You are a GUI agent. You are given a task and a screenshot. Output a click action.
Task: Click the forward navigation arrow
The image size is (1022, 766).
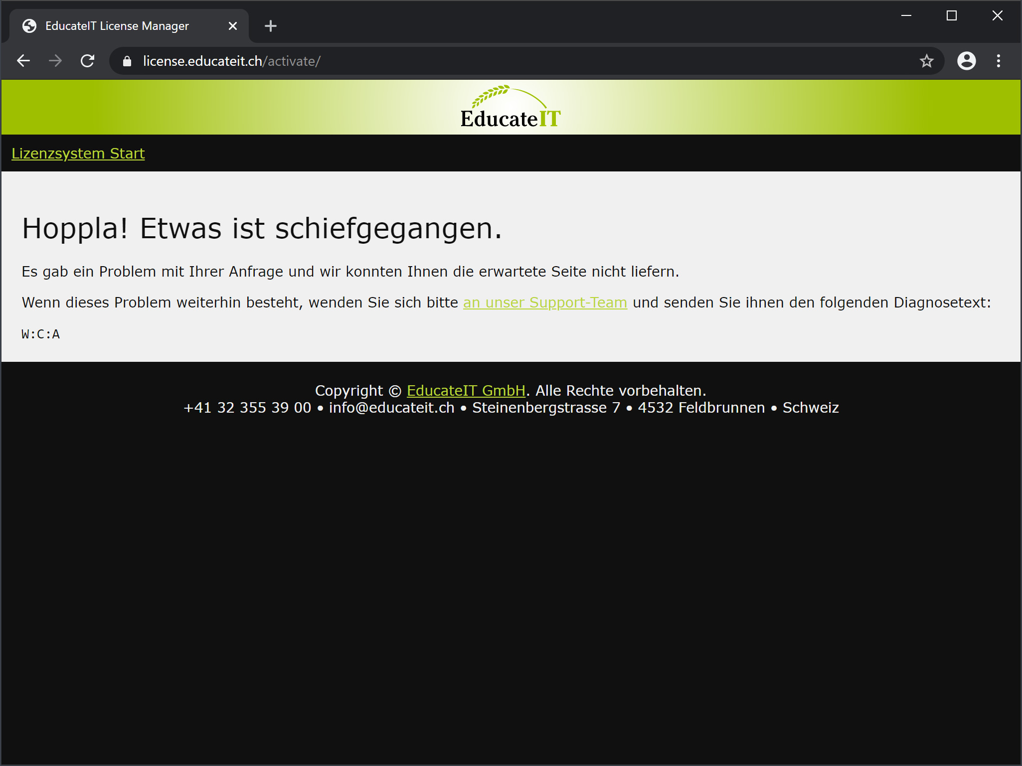pyautogui.click(x=55, y=61)
